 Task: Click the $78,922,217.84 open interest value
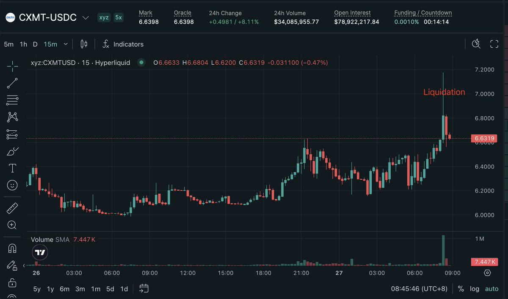(356, 22)
